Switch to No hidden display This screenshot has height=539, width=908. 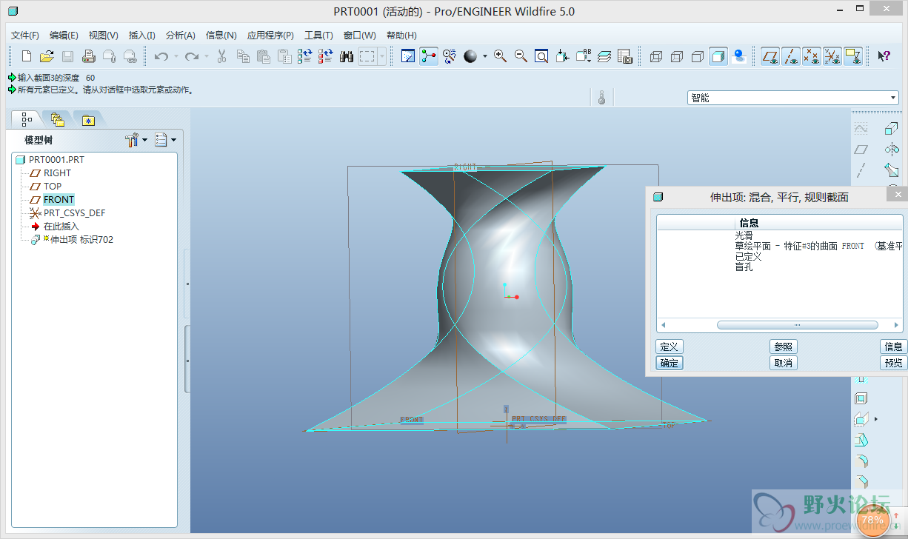pos(698,56)
